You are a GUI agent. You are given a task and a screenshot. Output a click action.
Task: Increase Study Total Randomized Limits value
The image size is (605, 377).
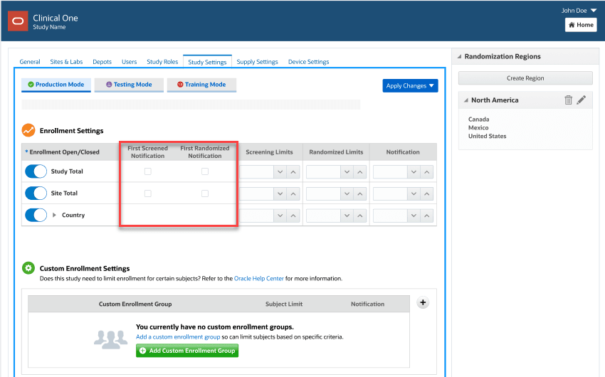tap(360, 172)
